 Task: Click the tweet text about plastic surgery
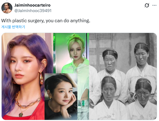point(46,21)
